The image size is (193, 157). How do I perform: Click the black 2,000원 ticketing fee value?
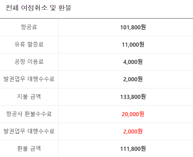pyautogui.click(x=133, y=79)
